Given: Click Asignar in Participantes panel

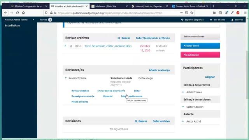Looking at the screenshot, I should pos(210,77).
